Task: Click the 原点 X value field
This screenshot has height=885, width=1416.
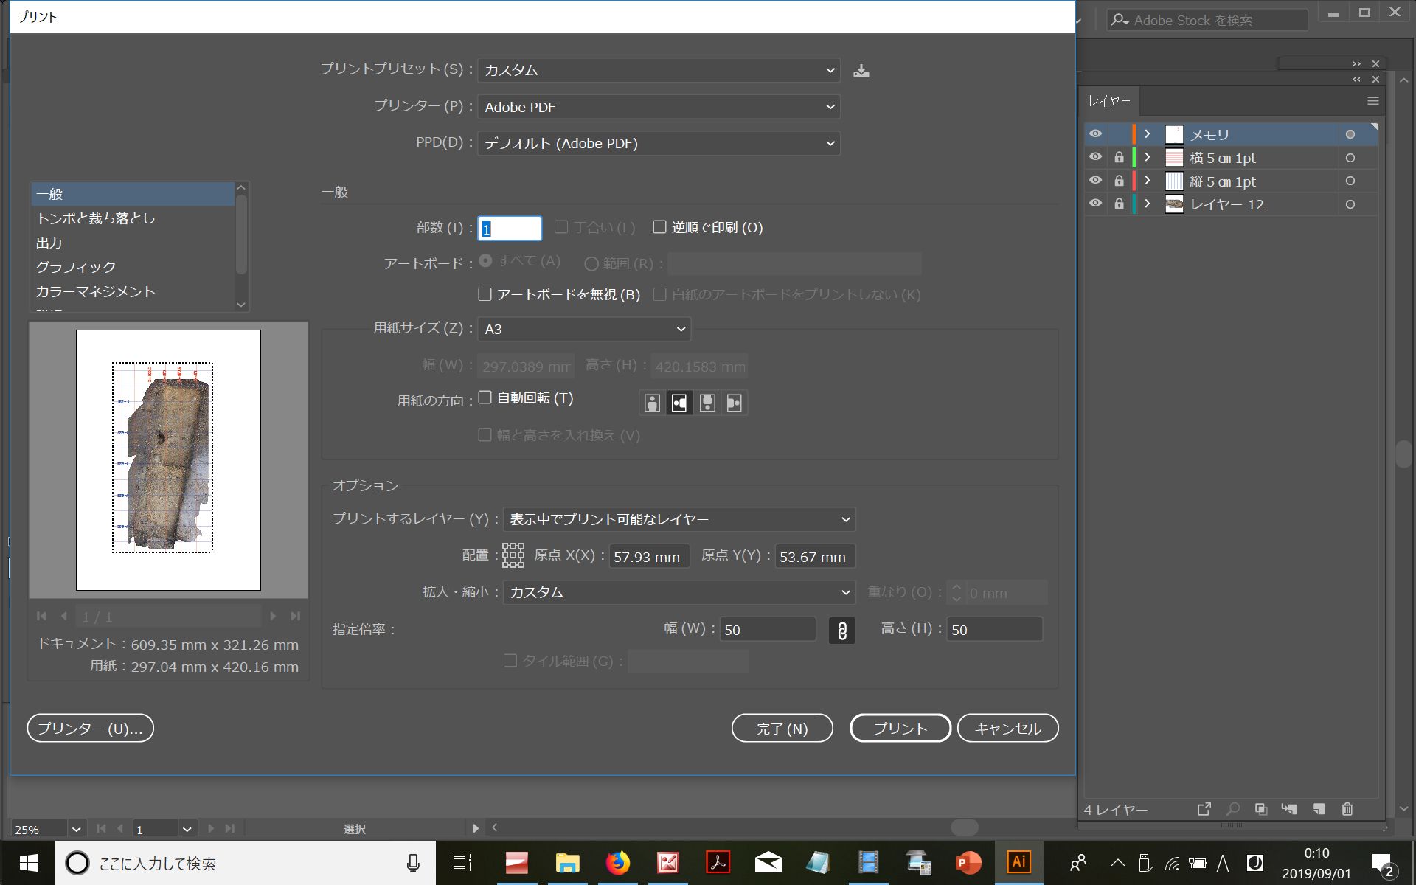Action: 649,557
